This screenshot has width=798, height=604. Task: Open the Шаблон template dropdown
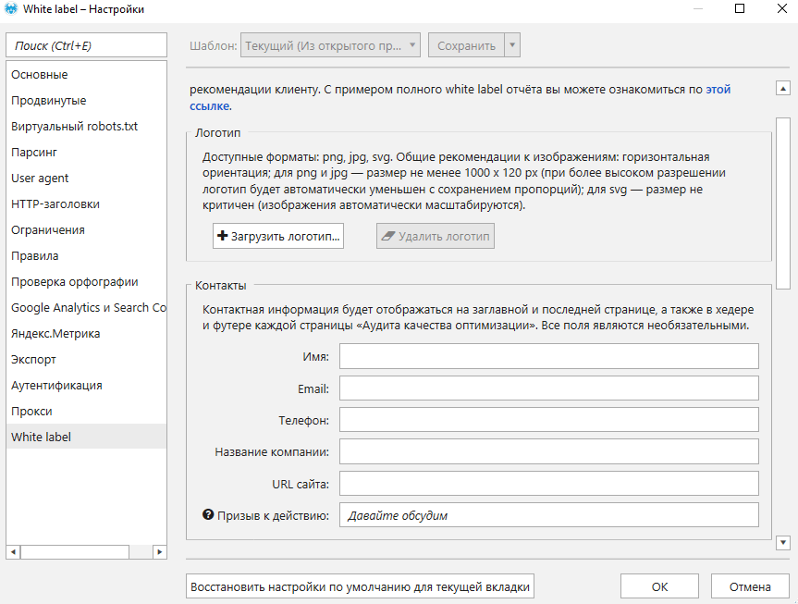[330, 45]
